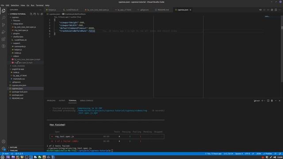The width and height of the screenshot is (283, 159).
Task: Open the View menu
Action: [23, 5]
